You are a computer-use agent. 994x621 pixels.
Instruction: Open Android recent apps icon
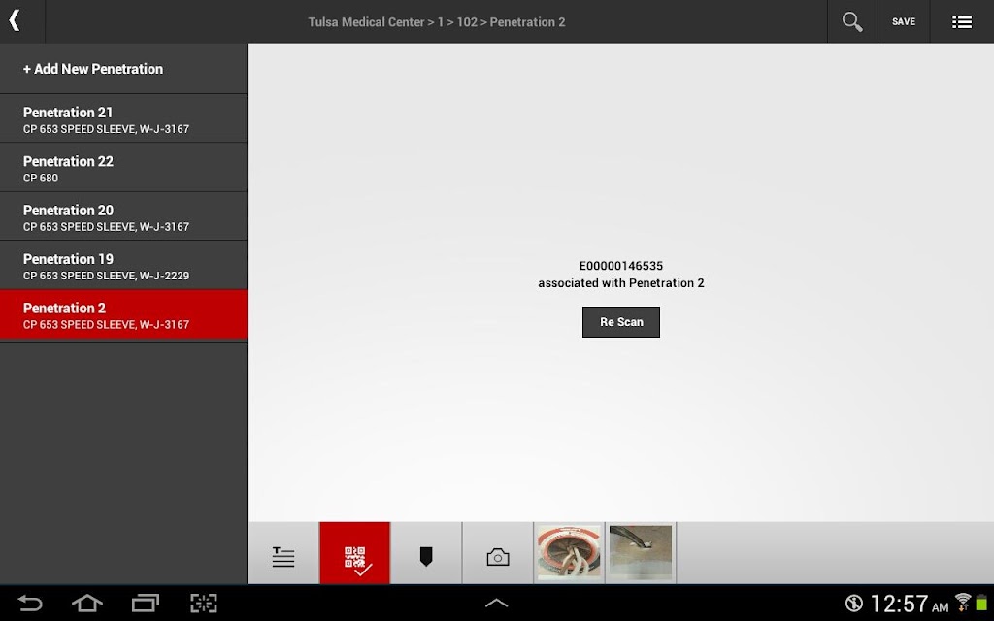[146, 604]
